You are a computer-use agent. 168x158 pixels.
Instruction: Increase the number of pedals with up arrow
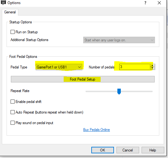coord(152,66)
